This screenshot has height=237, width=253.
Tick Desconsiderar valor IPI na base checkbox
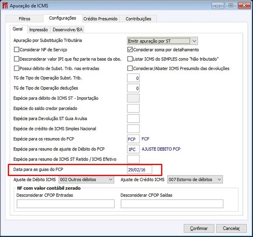tap(17, 59)
